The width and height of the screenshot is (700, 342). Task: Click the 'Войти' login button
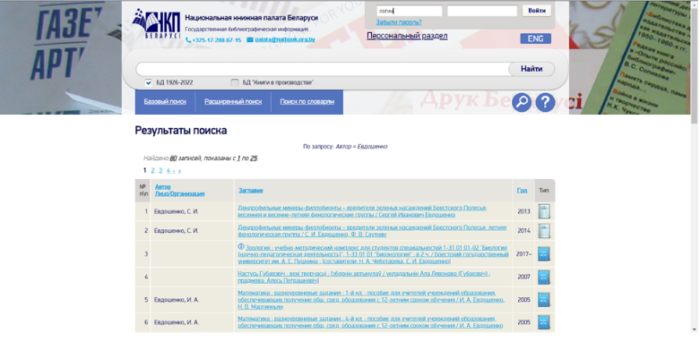point(537,11)
